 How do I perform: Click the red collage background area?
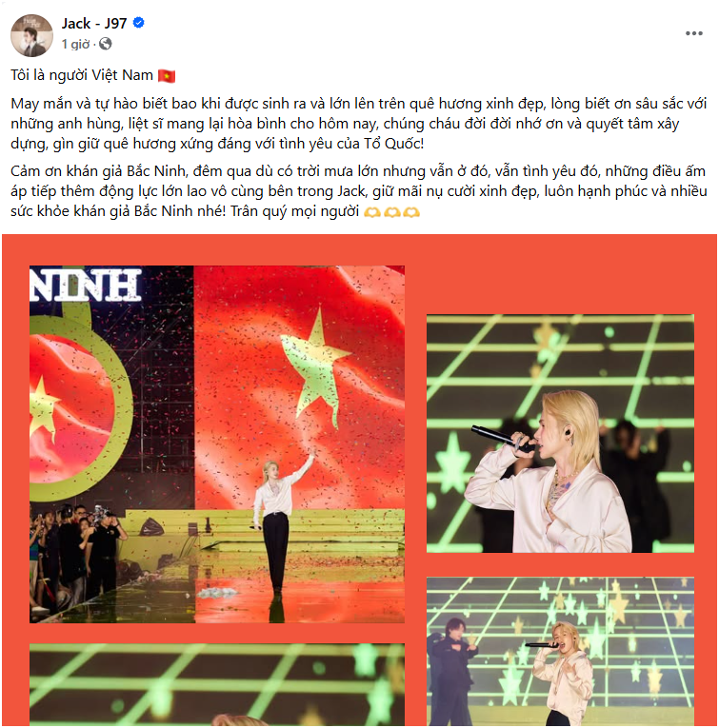pos(560,274)
